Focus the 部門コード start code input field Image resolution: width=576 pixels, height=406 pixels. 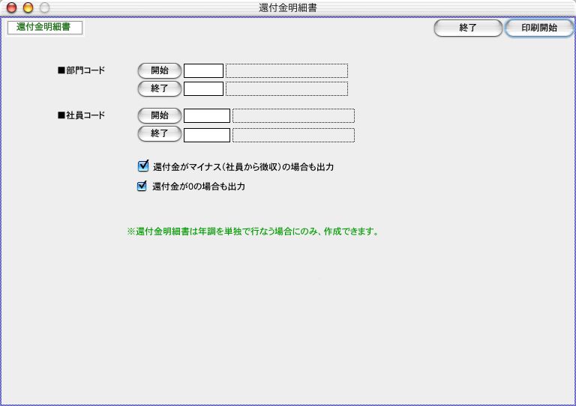[x=203, y=71]
